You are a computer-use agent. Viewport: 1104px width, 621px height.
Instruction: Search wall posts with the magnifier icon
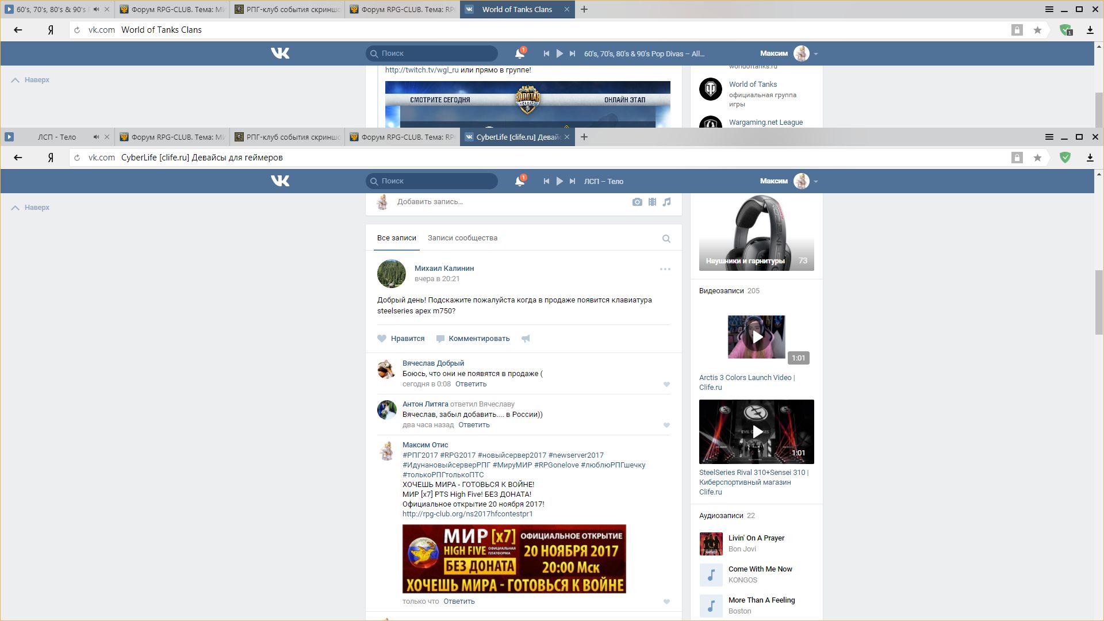click(666, 239)
